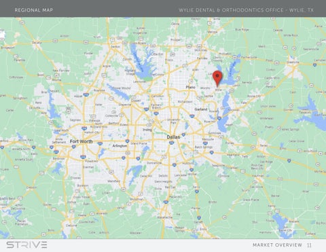This screenshot has width=326, height=252.
Task: Click the Richardson label on map
Action: [185, 102]
